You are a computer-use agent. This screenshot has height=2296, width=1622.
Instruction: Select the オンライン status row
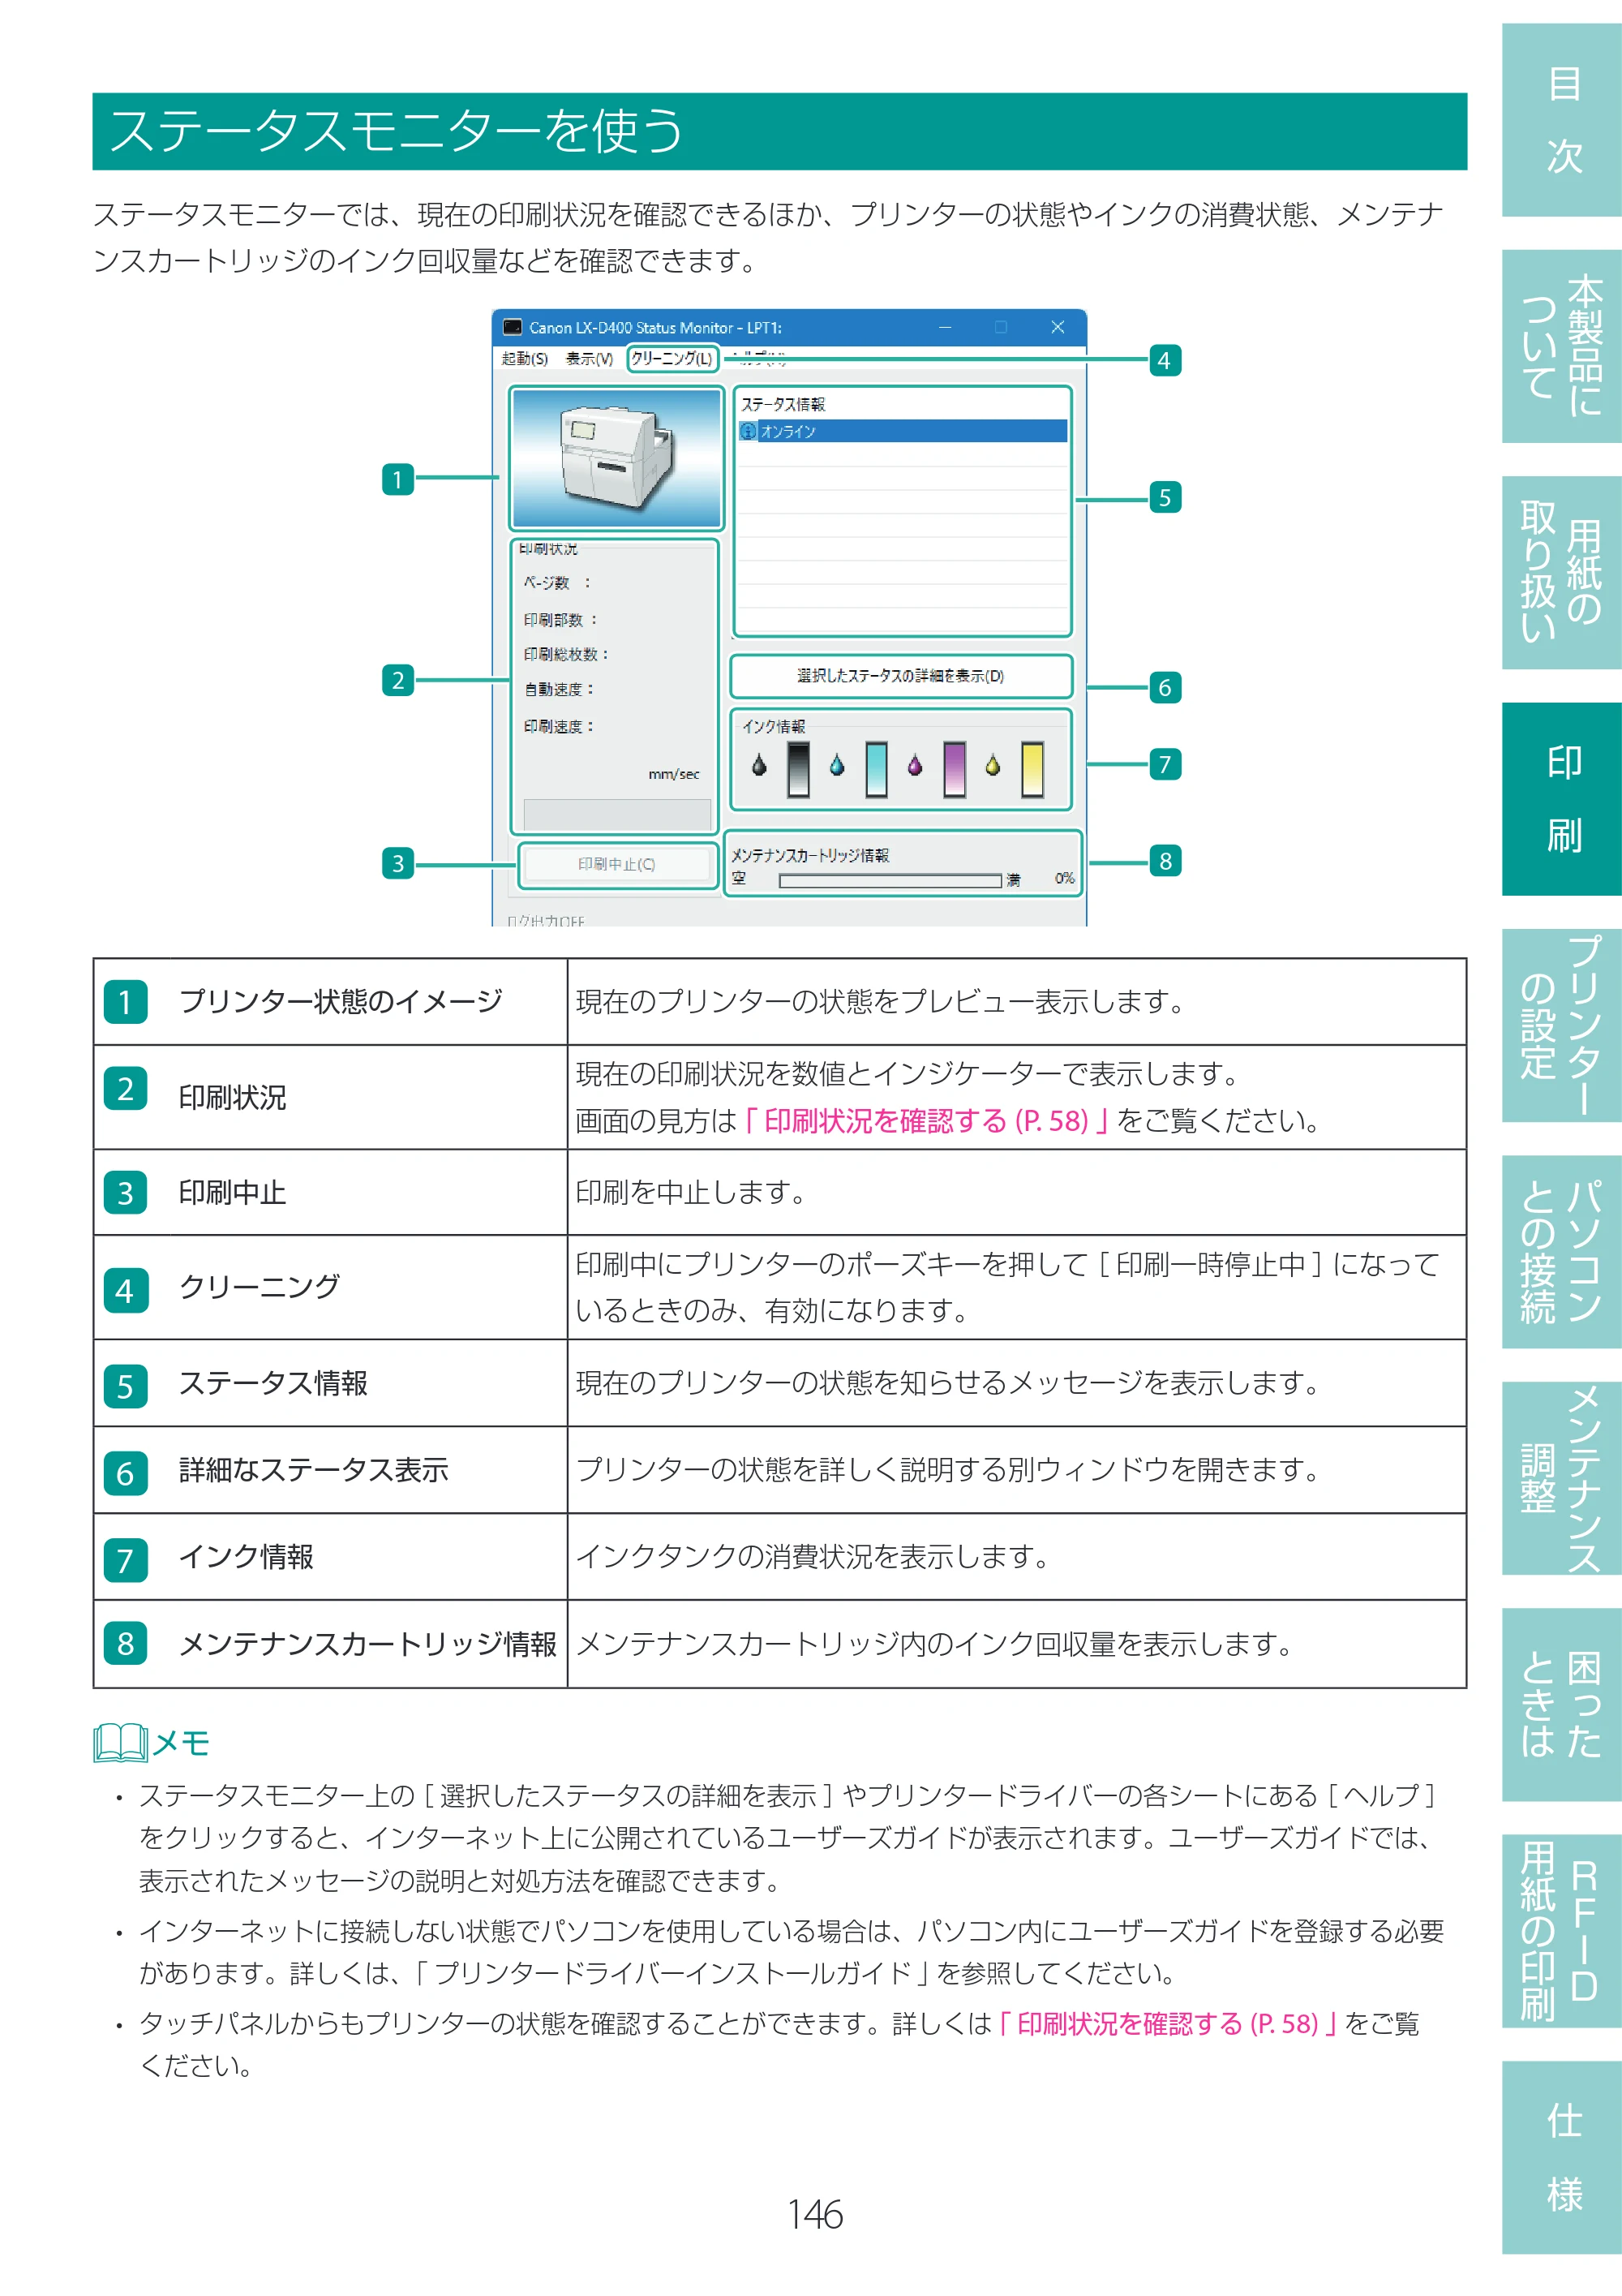coord(903,431)
